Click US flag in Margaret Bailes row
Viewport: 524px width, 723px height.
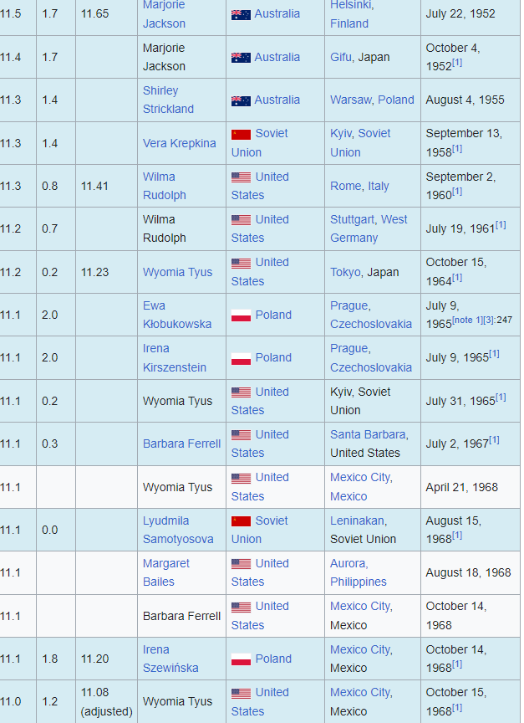241,564
